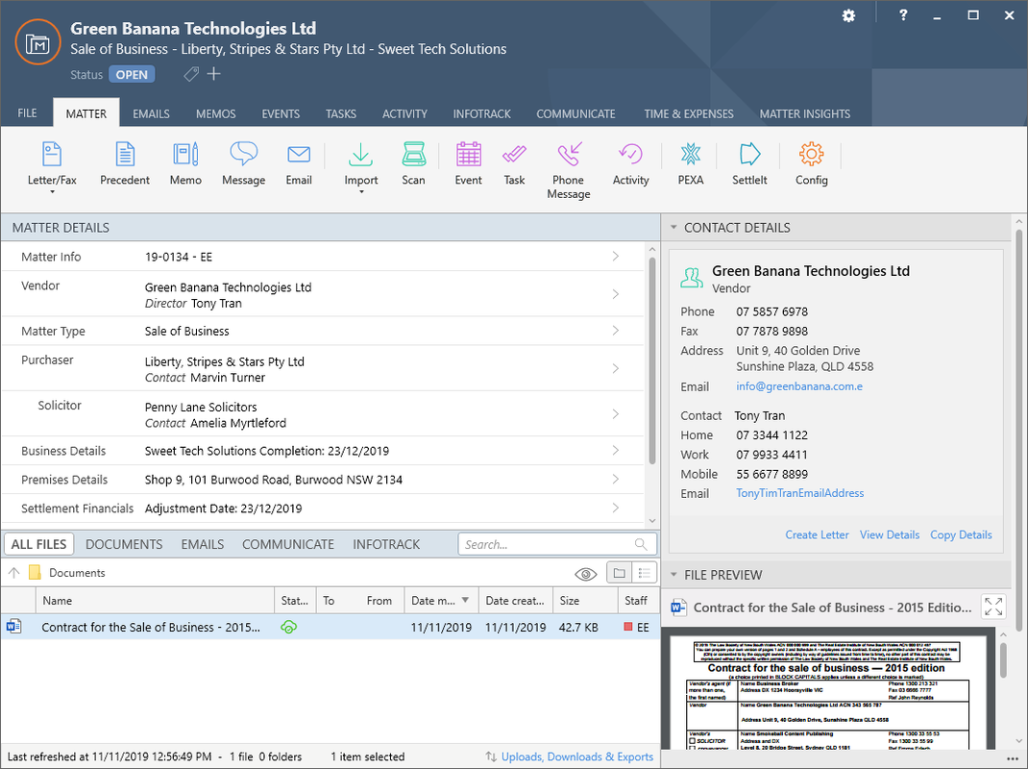This screenshot has width=1028, height=769.
Task: Launch PEXA from the toolbar
Action: click(x=690, y=163)
